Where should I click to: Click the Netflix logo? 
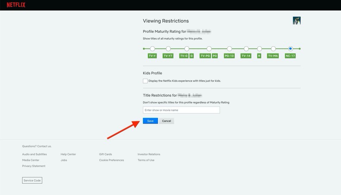click(x=16, y=5)
